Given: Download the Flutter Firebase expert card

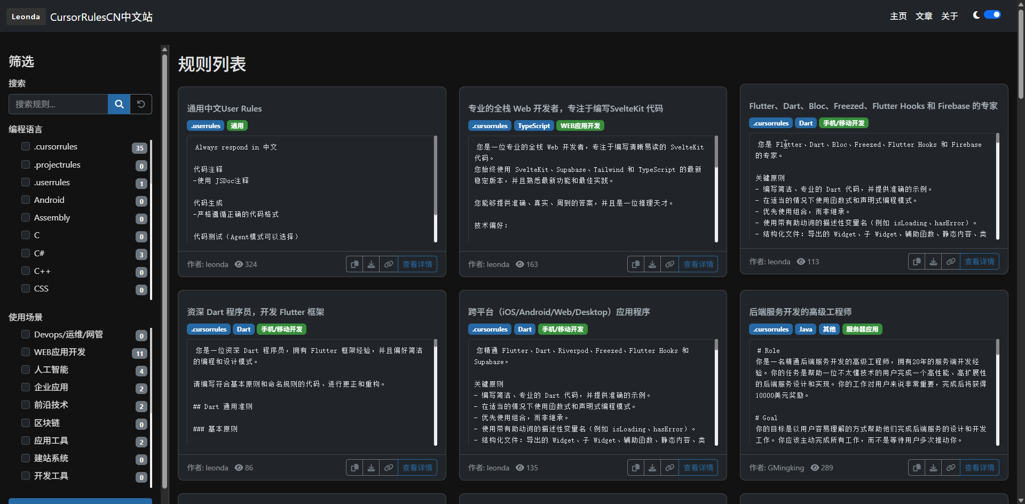Looking at the screenshot, I should 933,262.
